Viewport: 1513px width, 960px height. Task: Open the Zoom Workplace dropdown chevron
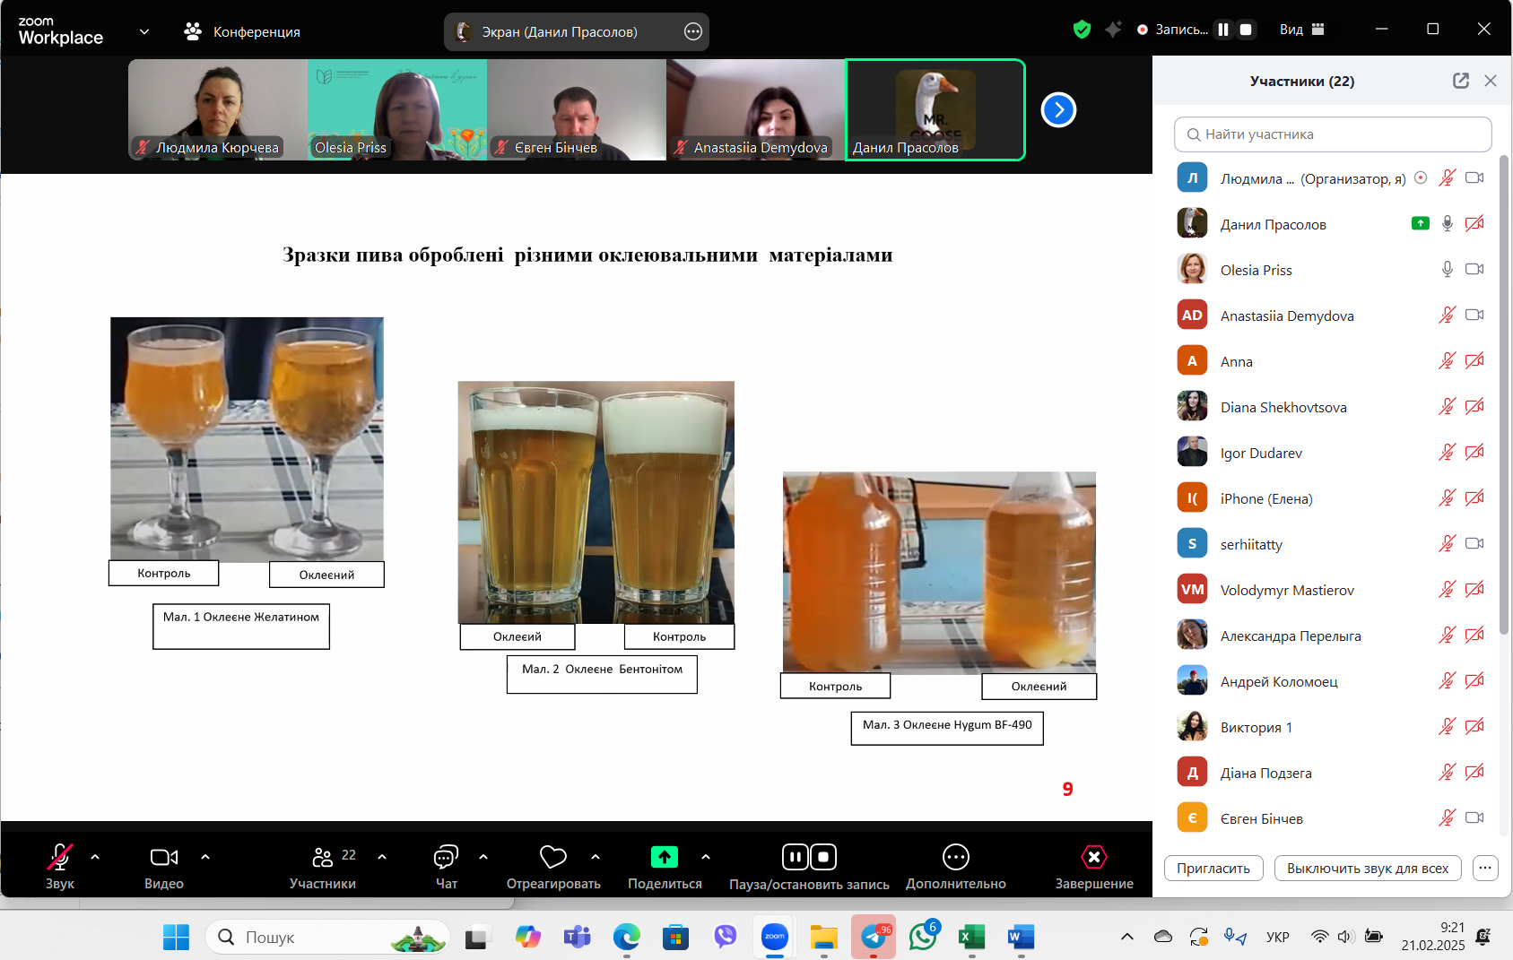click(144, 31)
